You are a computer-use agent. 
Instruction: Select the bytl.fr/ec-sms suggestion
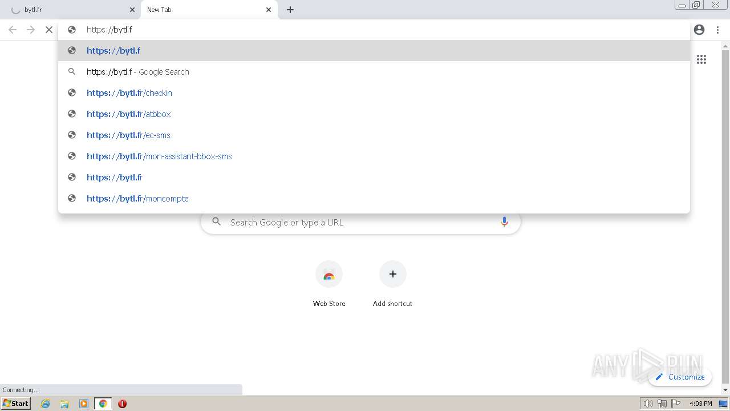[x=374, y=135]
